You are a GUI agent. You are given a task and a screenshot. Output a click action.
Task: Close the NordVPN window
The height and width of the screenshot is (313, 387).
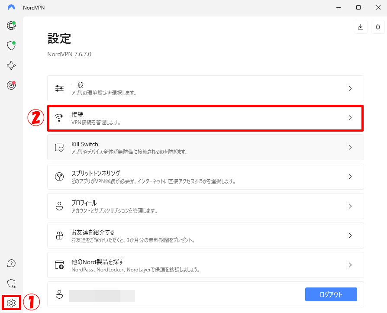[x=378, y=7]
